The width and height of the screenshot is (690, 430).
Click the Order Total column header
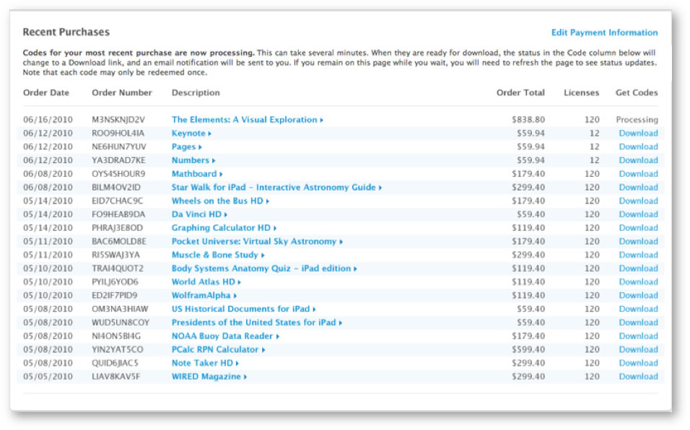[x=520, y=93]
